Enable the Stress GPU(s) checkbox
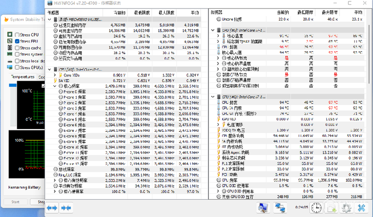 17,68
